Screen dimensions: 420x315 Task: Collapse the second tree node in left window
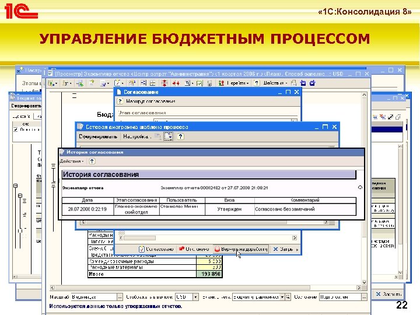pyautogui.click(x=20, y=196)
